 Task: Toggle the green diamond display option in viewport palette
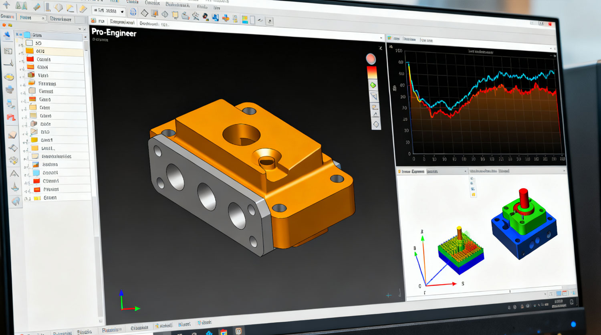click(372, 85)
